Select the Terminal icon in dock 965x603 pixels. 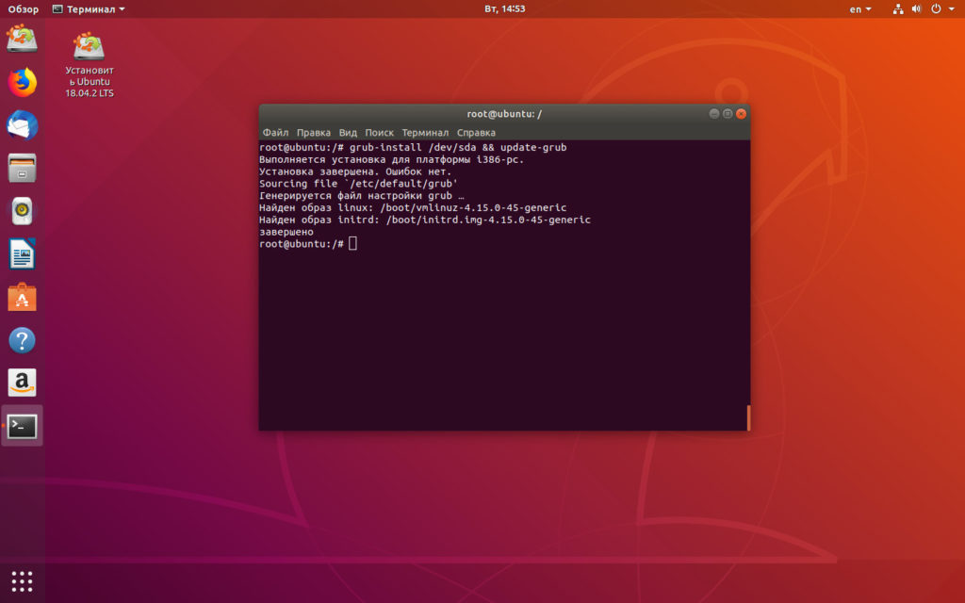[x=23, y=426]
